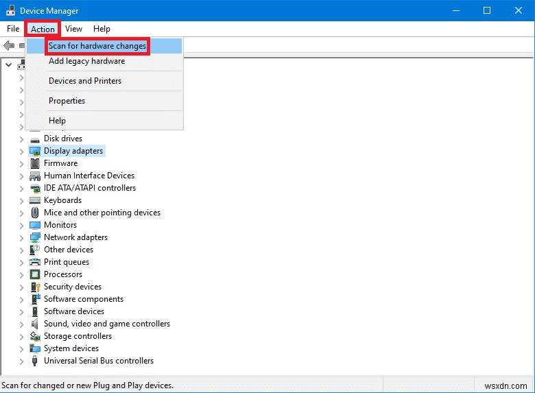Click the Sound, video and game speaker icon

pos(34,324)
